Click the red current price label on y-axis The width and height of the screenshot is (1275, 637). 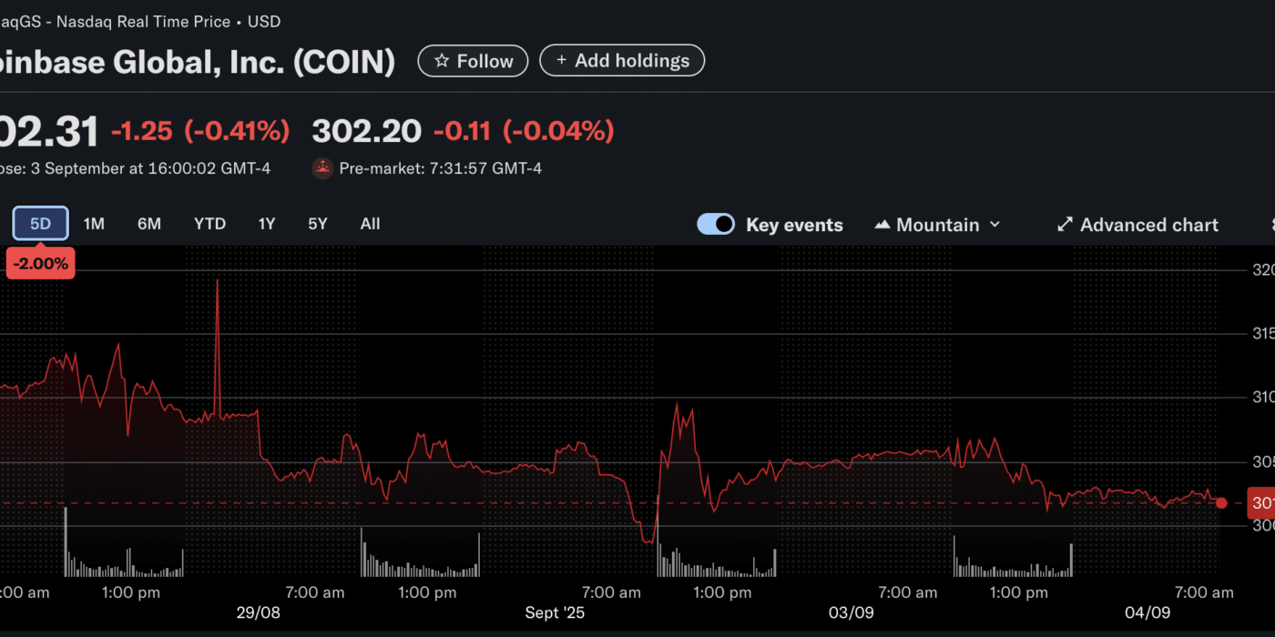pyautogui.click(x=1261, y=502)
